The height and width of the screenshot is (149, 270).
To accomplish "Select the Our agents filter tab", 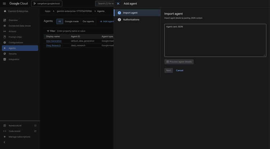I will [88, 21].
